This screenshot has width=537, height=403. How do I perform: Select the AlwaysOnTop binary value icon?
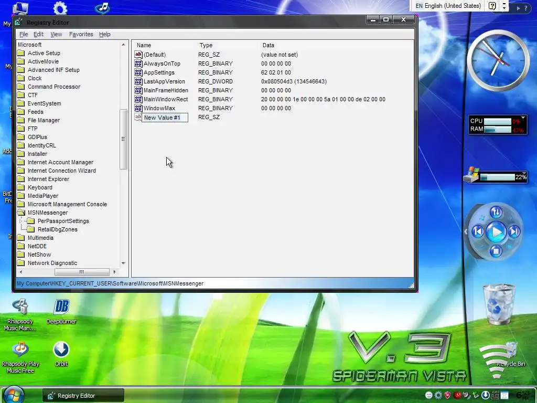138,63
